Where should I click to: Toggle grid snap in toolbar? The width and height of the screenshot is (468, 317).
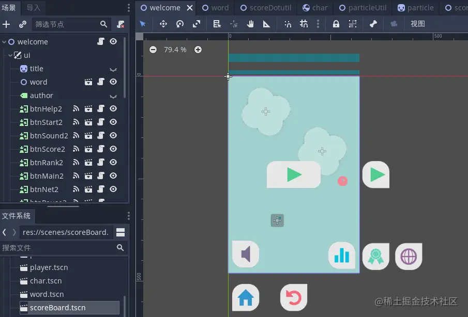[304, 24]
